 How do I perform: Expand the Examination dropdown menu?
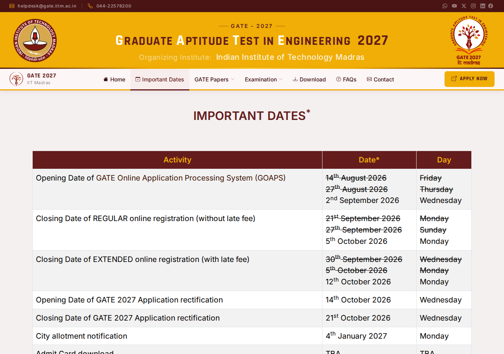(x=263, y=79)
